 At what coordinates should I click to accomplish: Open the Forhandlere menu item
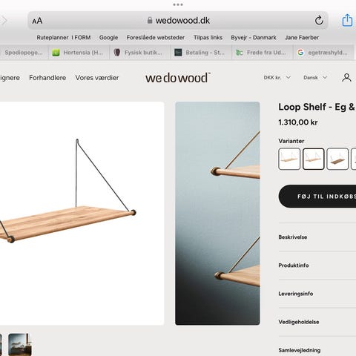[x=47, y=78]
